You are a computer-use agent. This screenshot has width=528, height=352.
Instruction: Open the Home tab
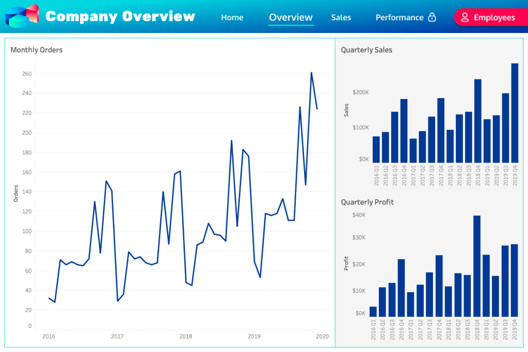coord(232,18)
